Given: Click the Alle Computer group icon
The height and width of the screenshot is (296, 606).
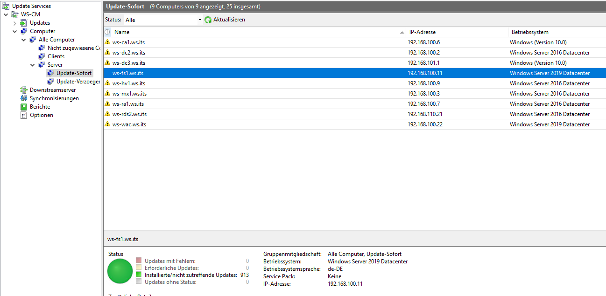Looking at the screenshot, I should (33, 40).
